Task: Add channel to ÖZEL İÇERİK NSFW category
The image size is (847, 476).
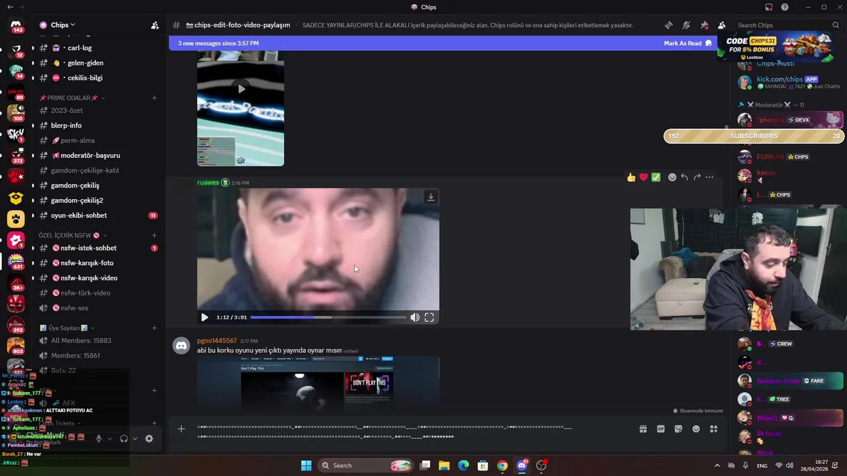Action: coord(154,235)
